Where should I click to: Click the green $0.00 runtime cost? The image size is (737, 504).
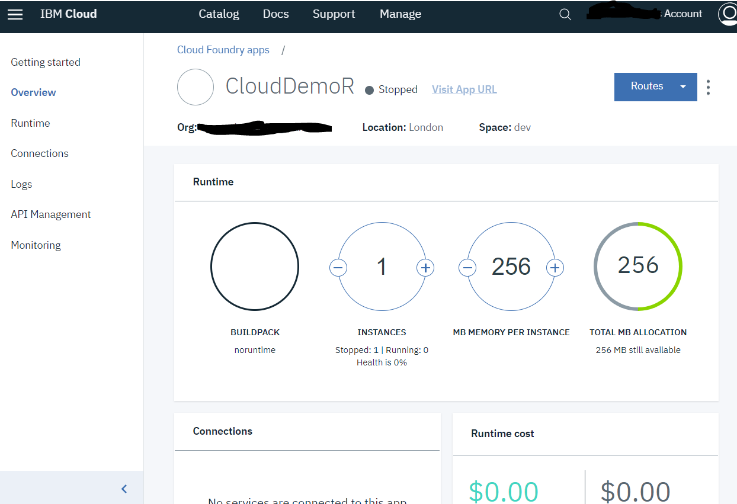pos(504,492)
